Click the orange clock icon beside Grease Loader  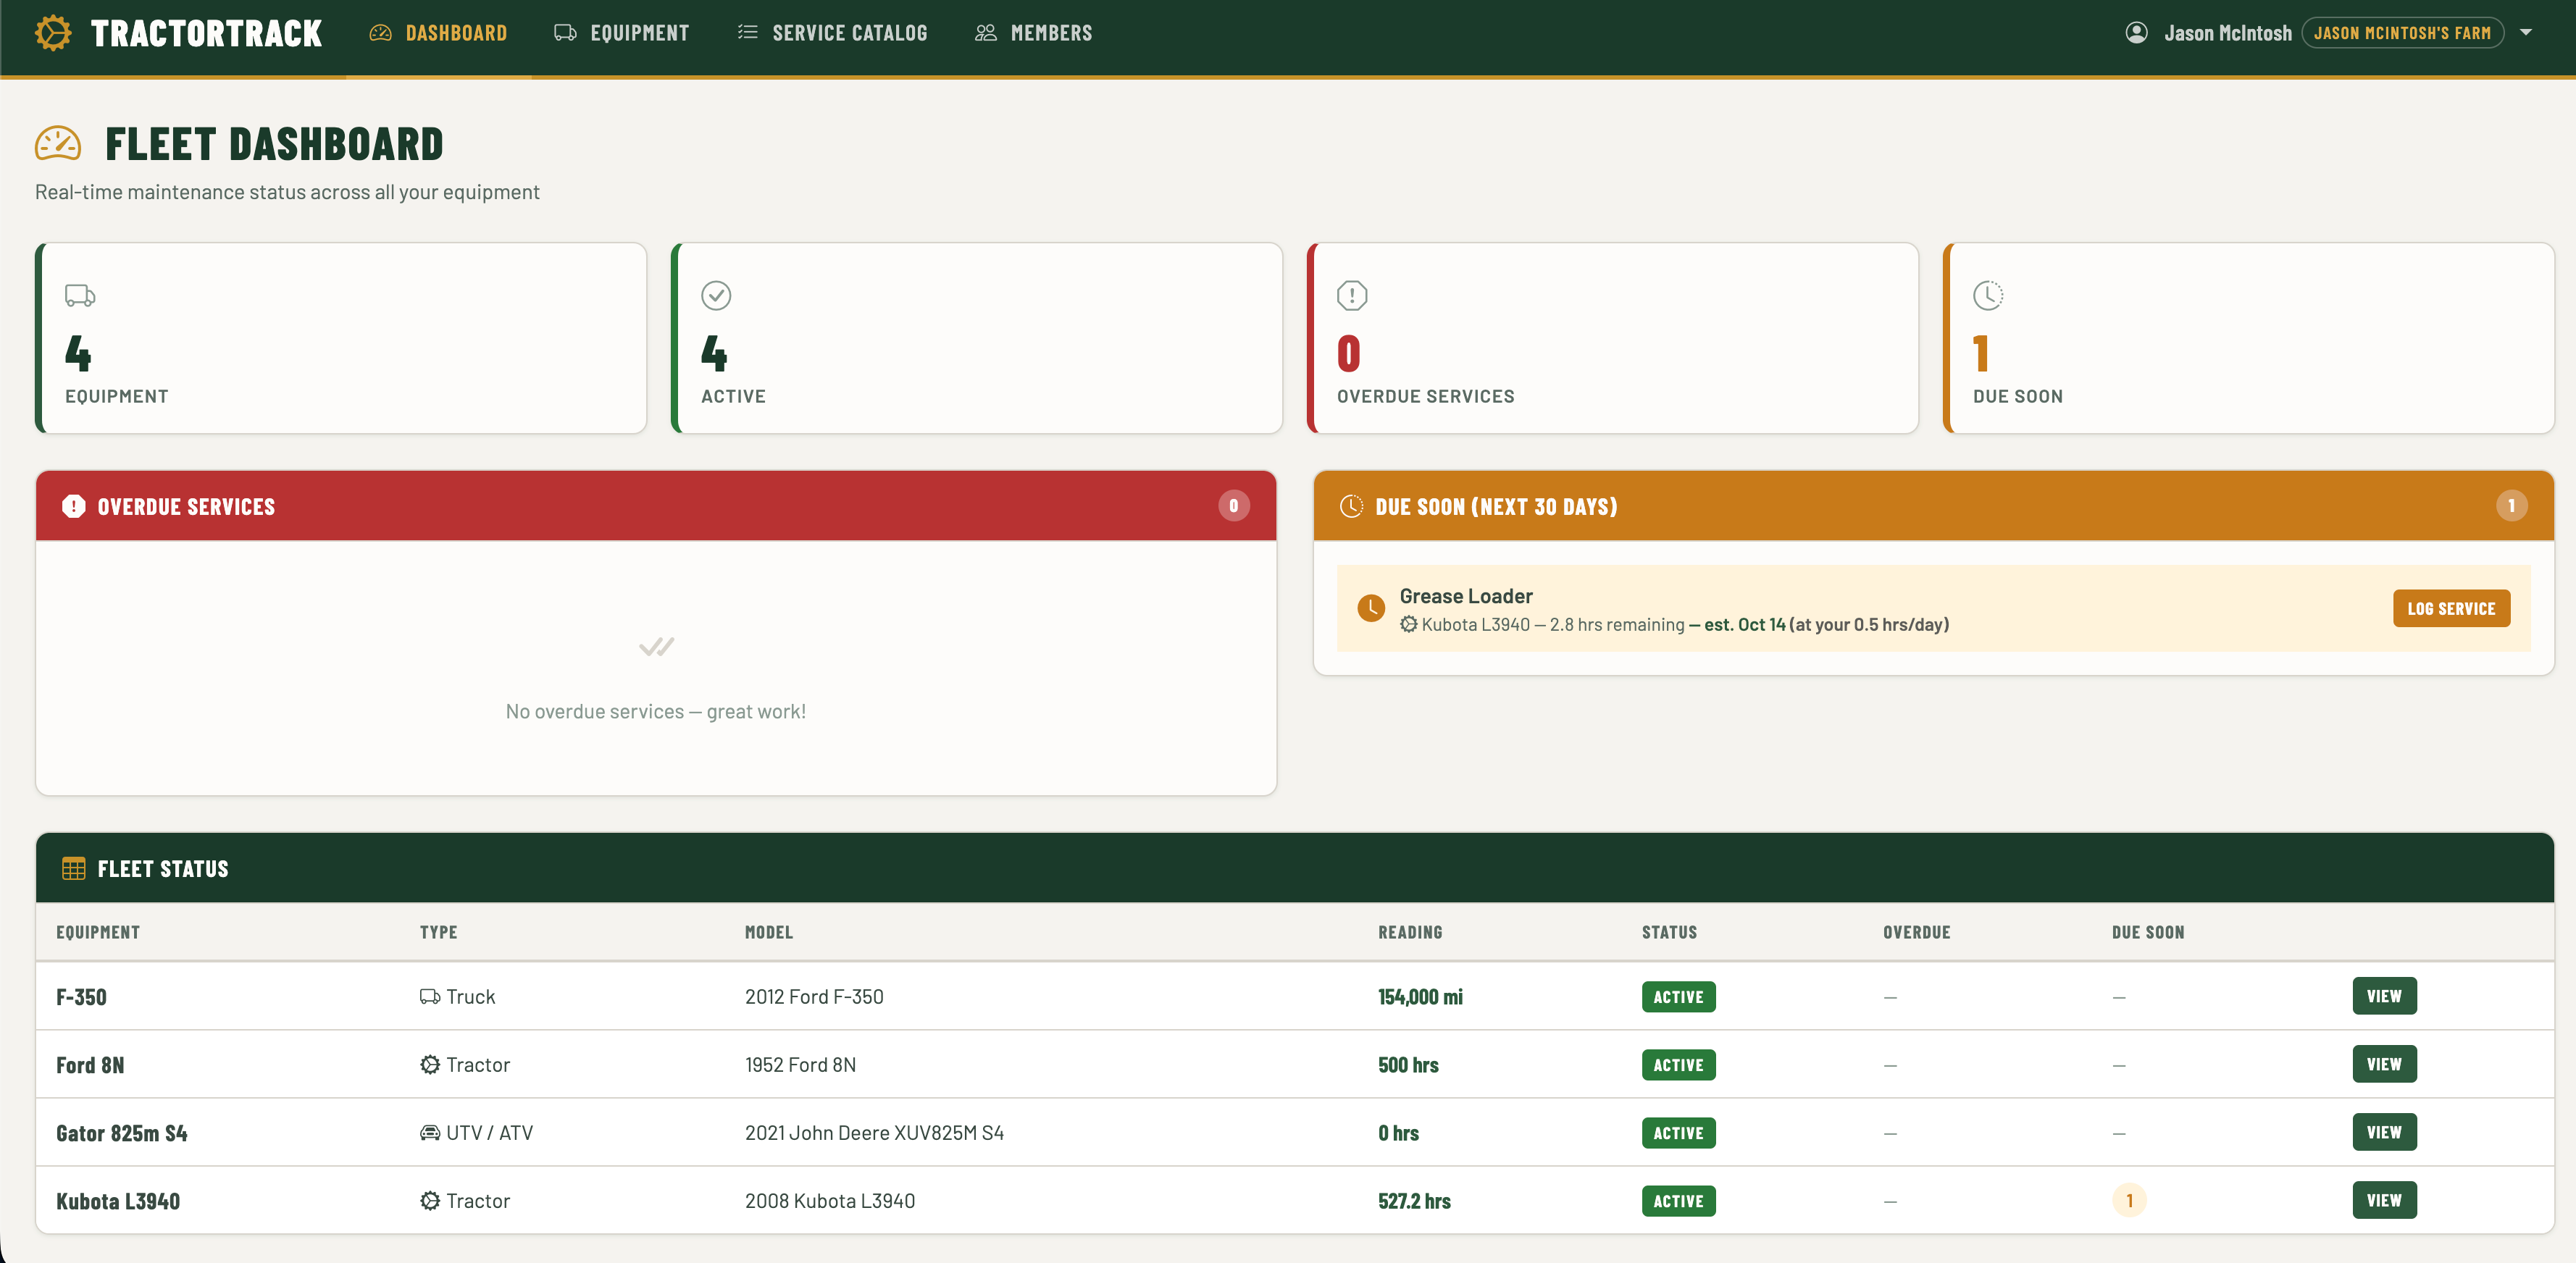(x=1371, y=608)
